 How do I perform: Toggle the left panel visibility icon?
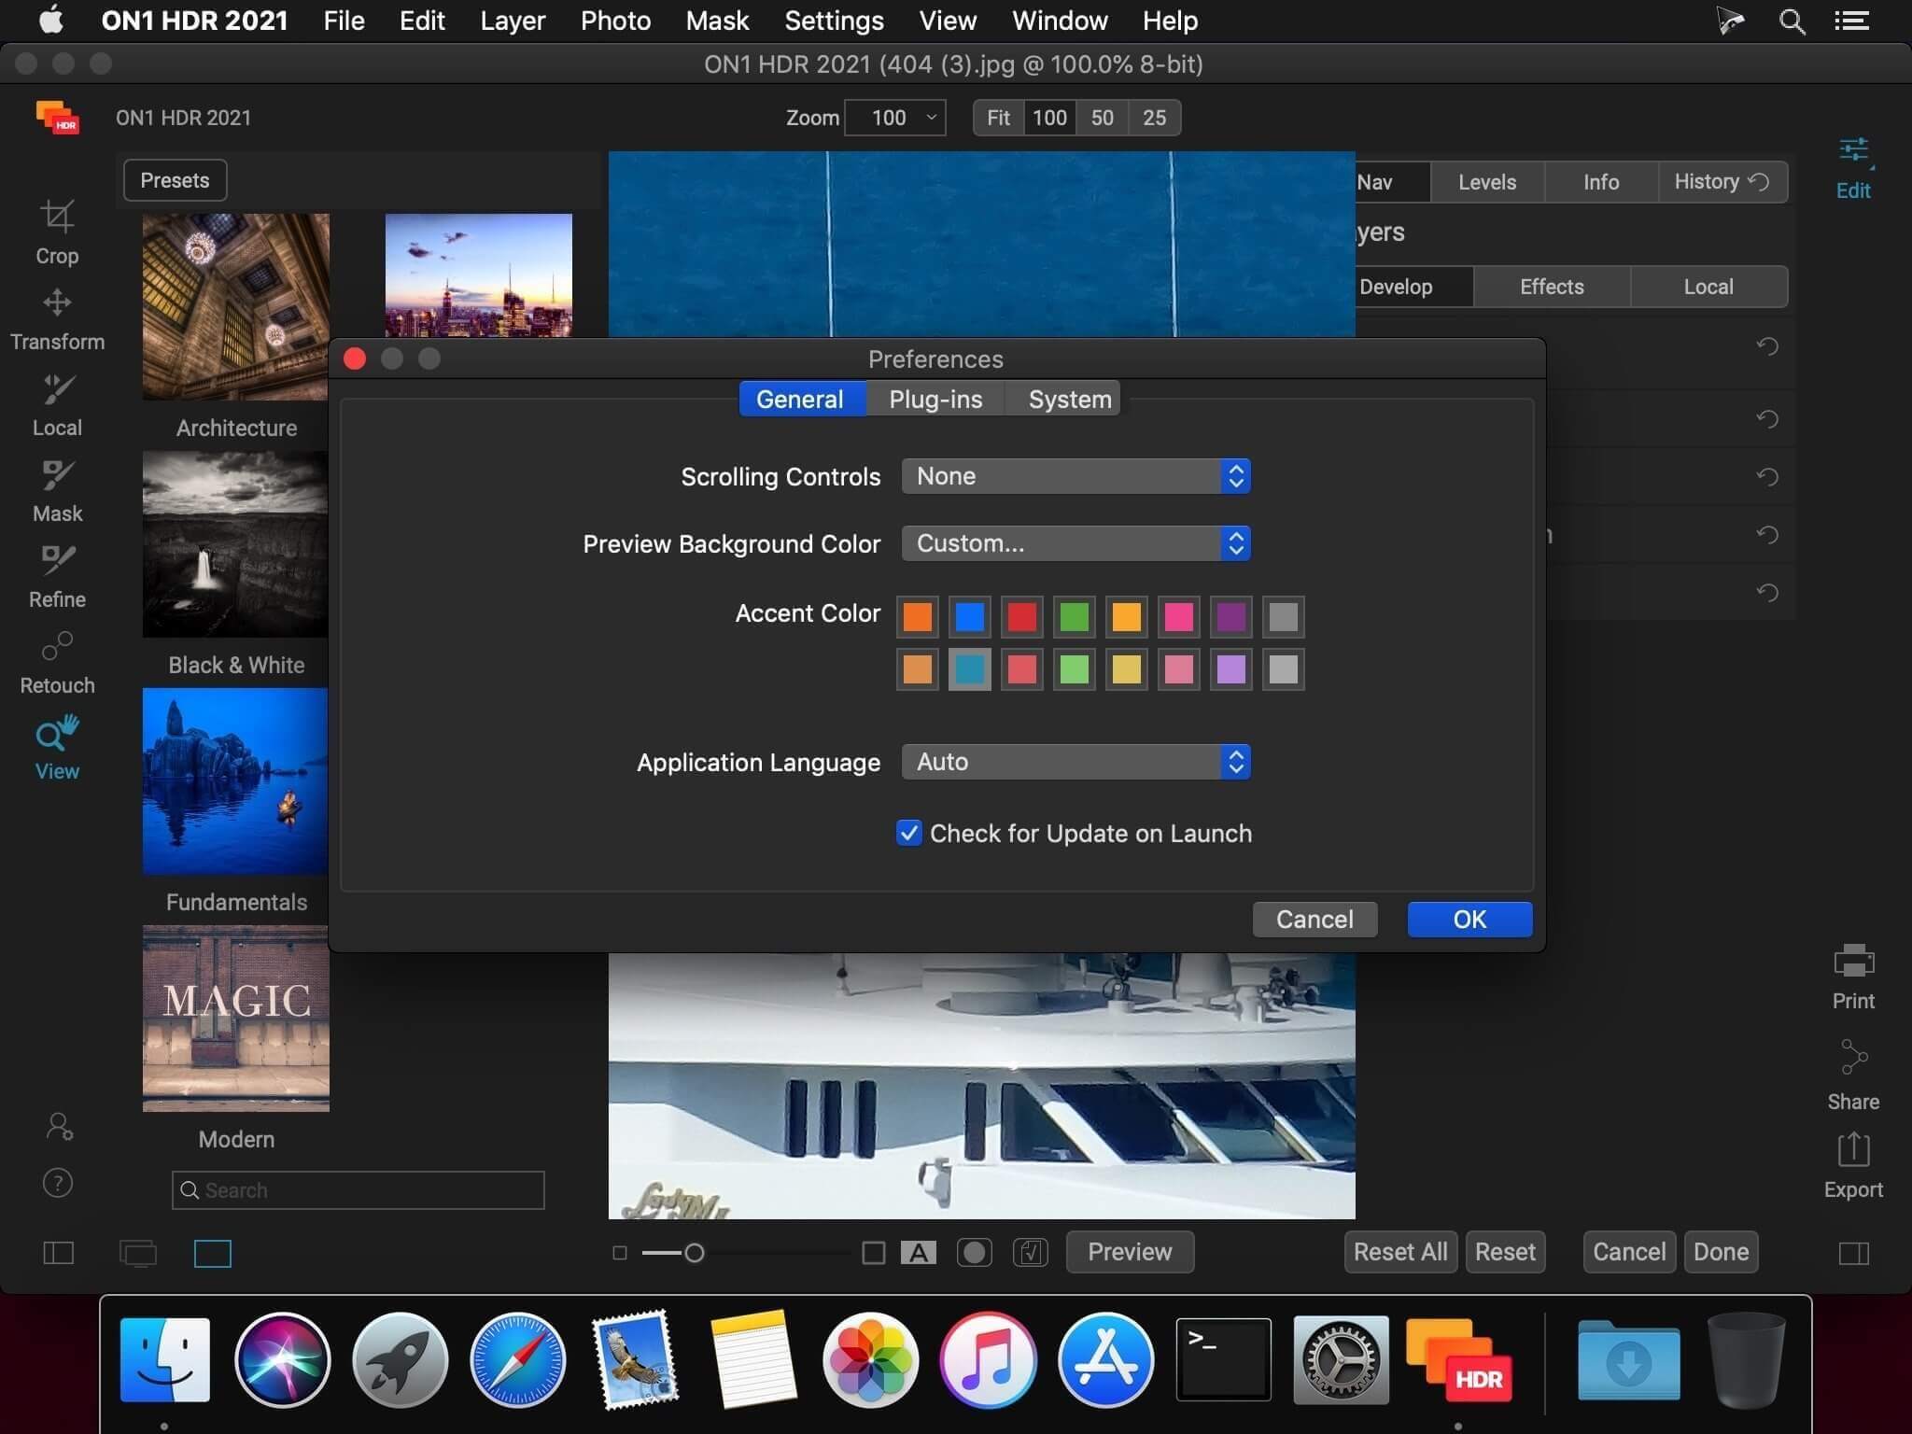[x=59, y=1253]
